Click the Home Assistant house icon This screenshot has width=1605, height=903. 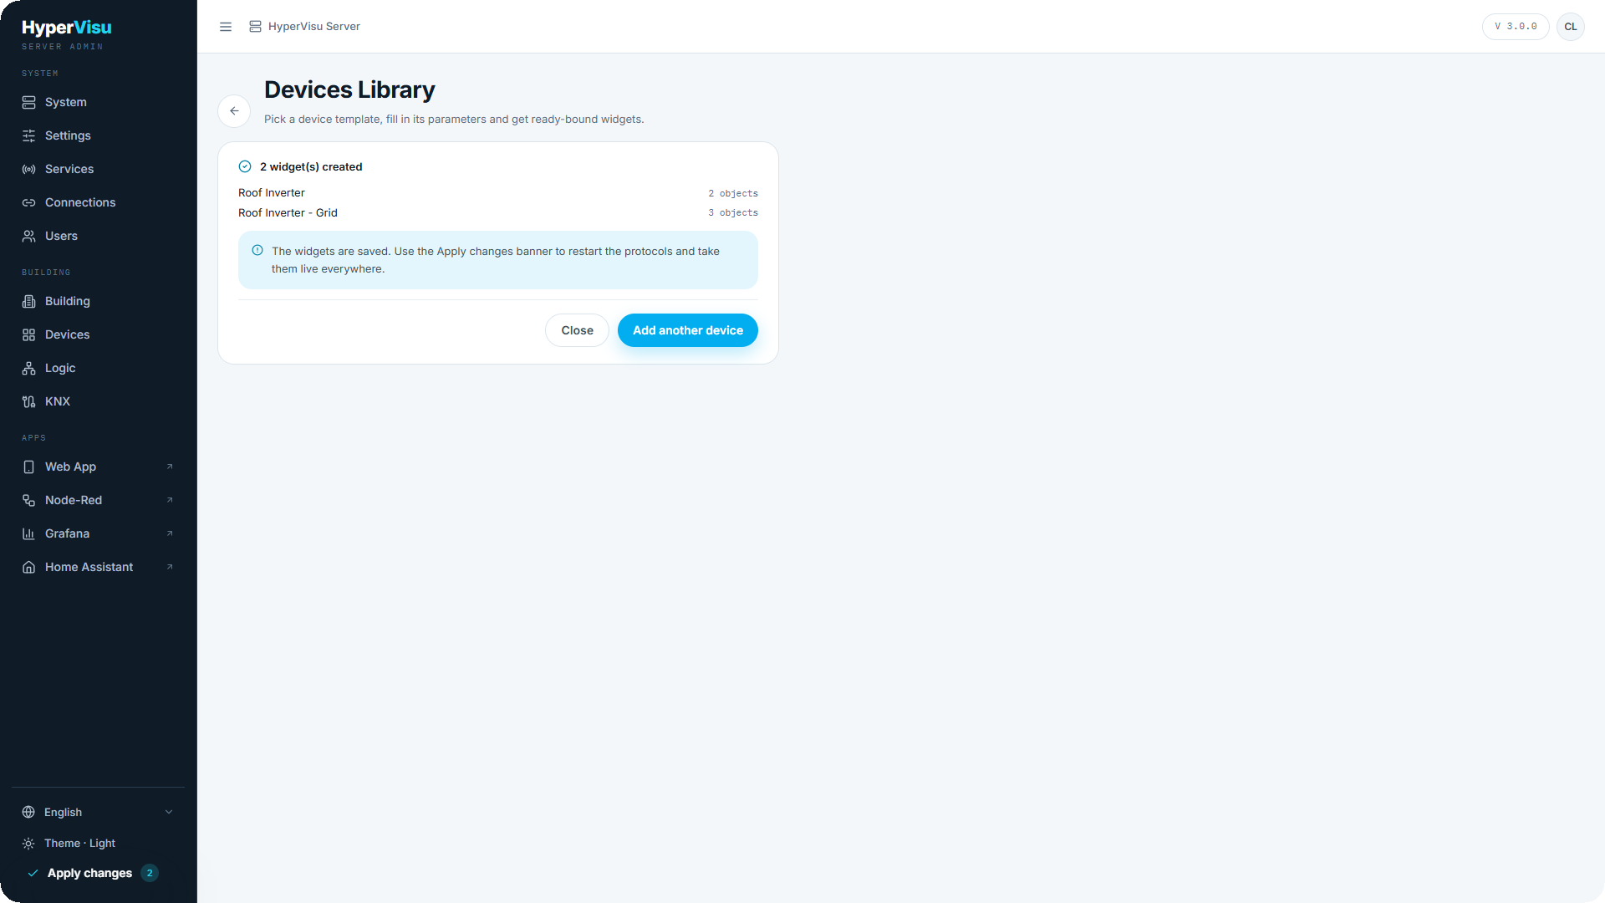28,567
